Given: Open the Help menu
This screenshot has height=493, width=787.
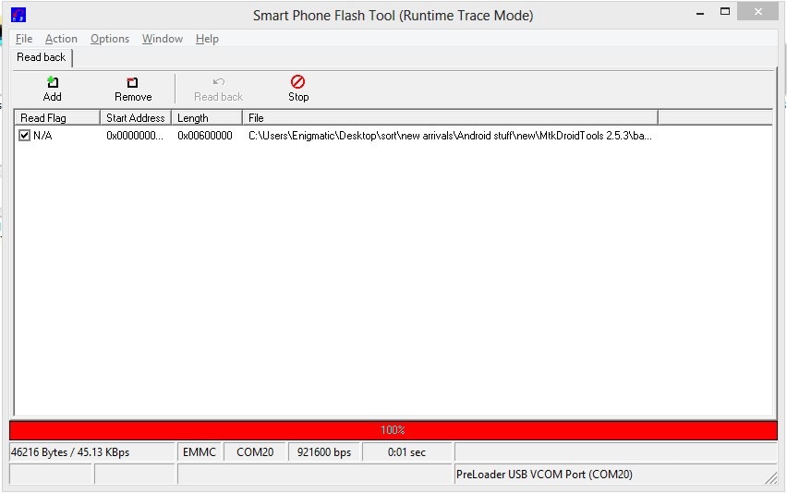Looking at the screenshot, I should (207, 39).
